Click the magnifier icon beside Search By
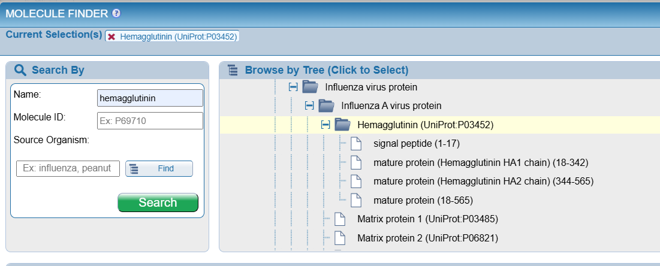This screenshot has height=266, width=660. (20, 71)
